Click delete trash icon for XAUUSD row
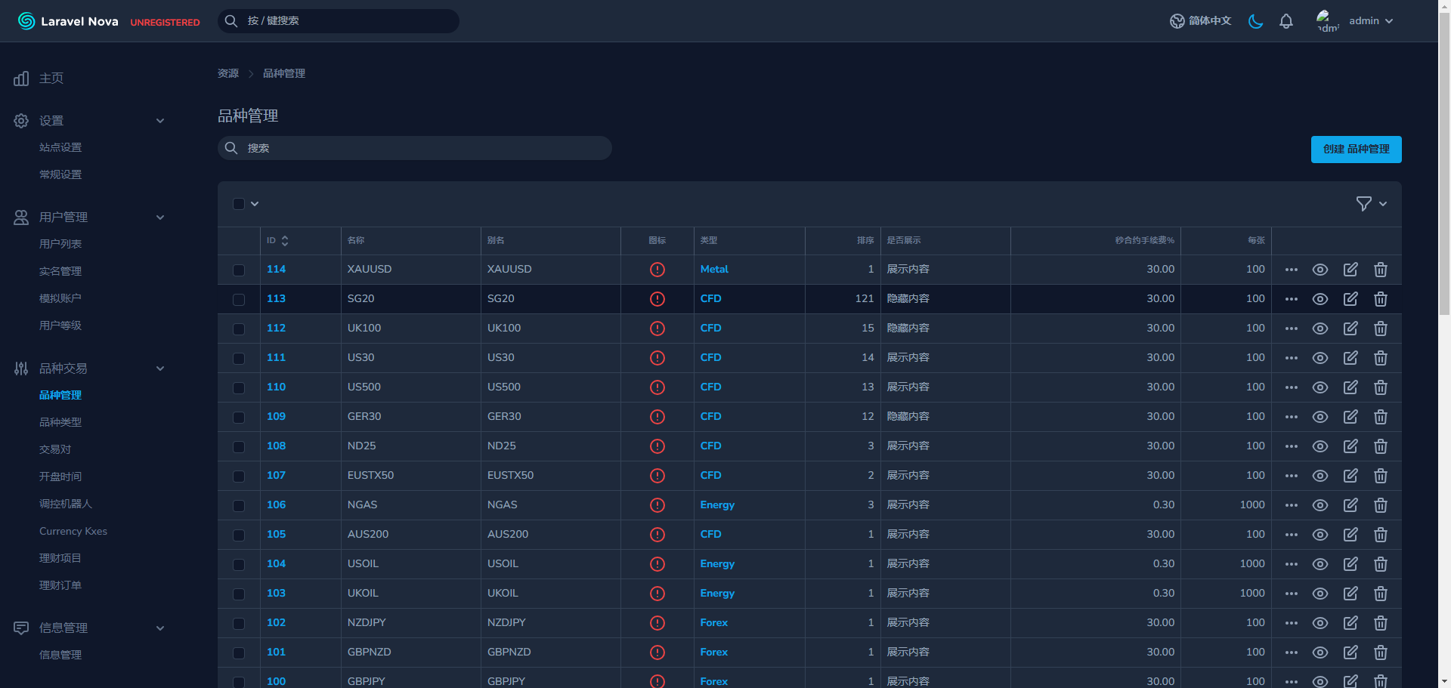 point(1380,270)
